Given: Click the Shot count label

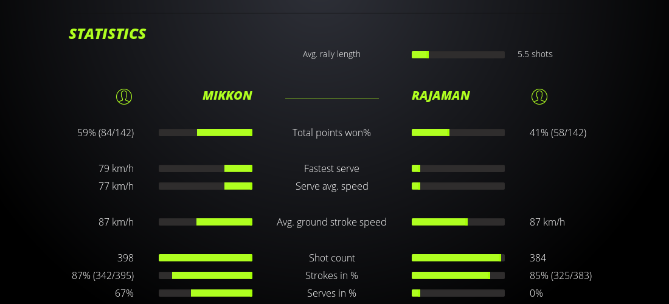Looking at the screenshot, I should [x=331, y=258].
